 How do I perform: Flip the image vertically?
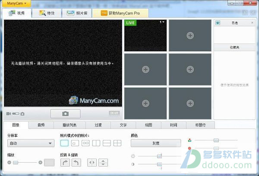[x=103, y=163]
